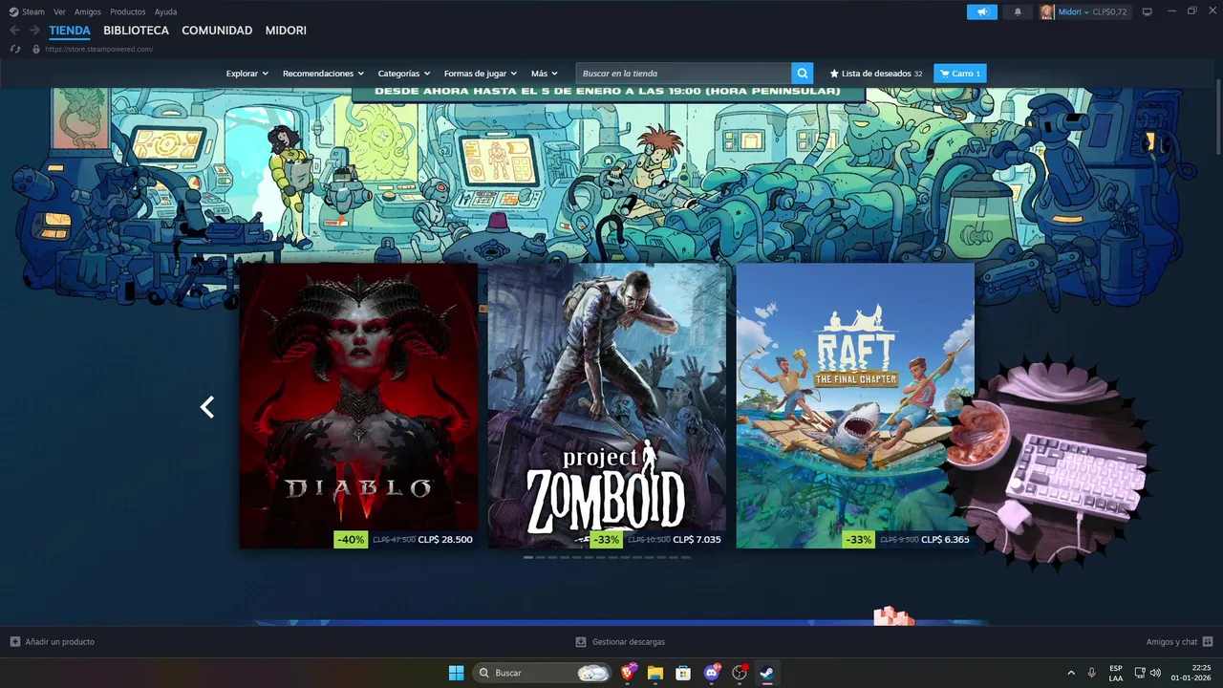Open Lista de deseados wishlist

click(876, 74)
